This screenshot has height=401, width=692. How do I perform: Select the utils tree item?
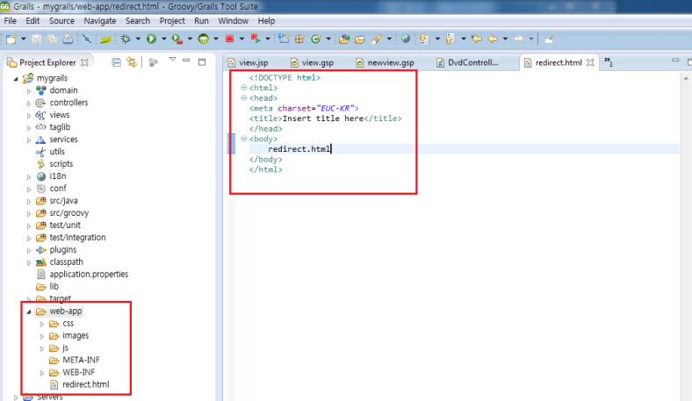pyautogui.click(x=57, y=151)
